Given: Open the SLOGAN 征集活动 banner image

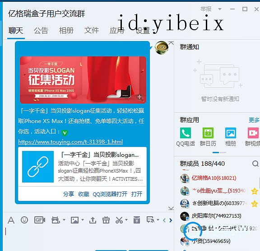Looking at the screenshot, I should [83, 80].
